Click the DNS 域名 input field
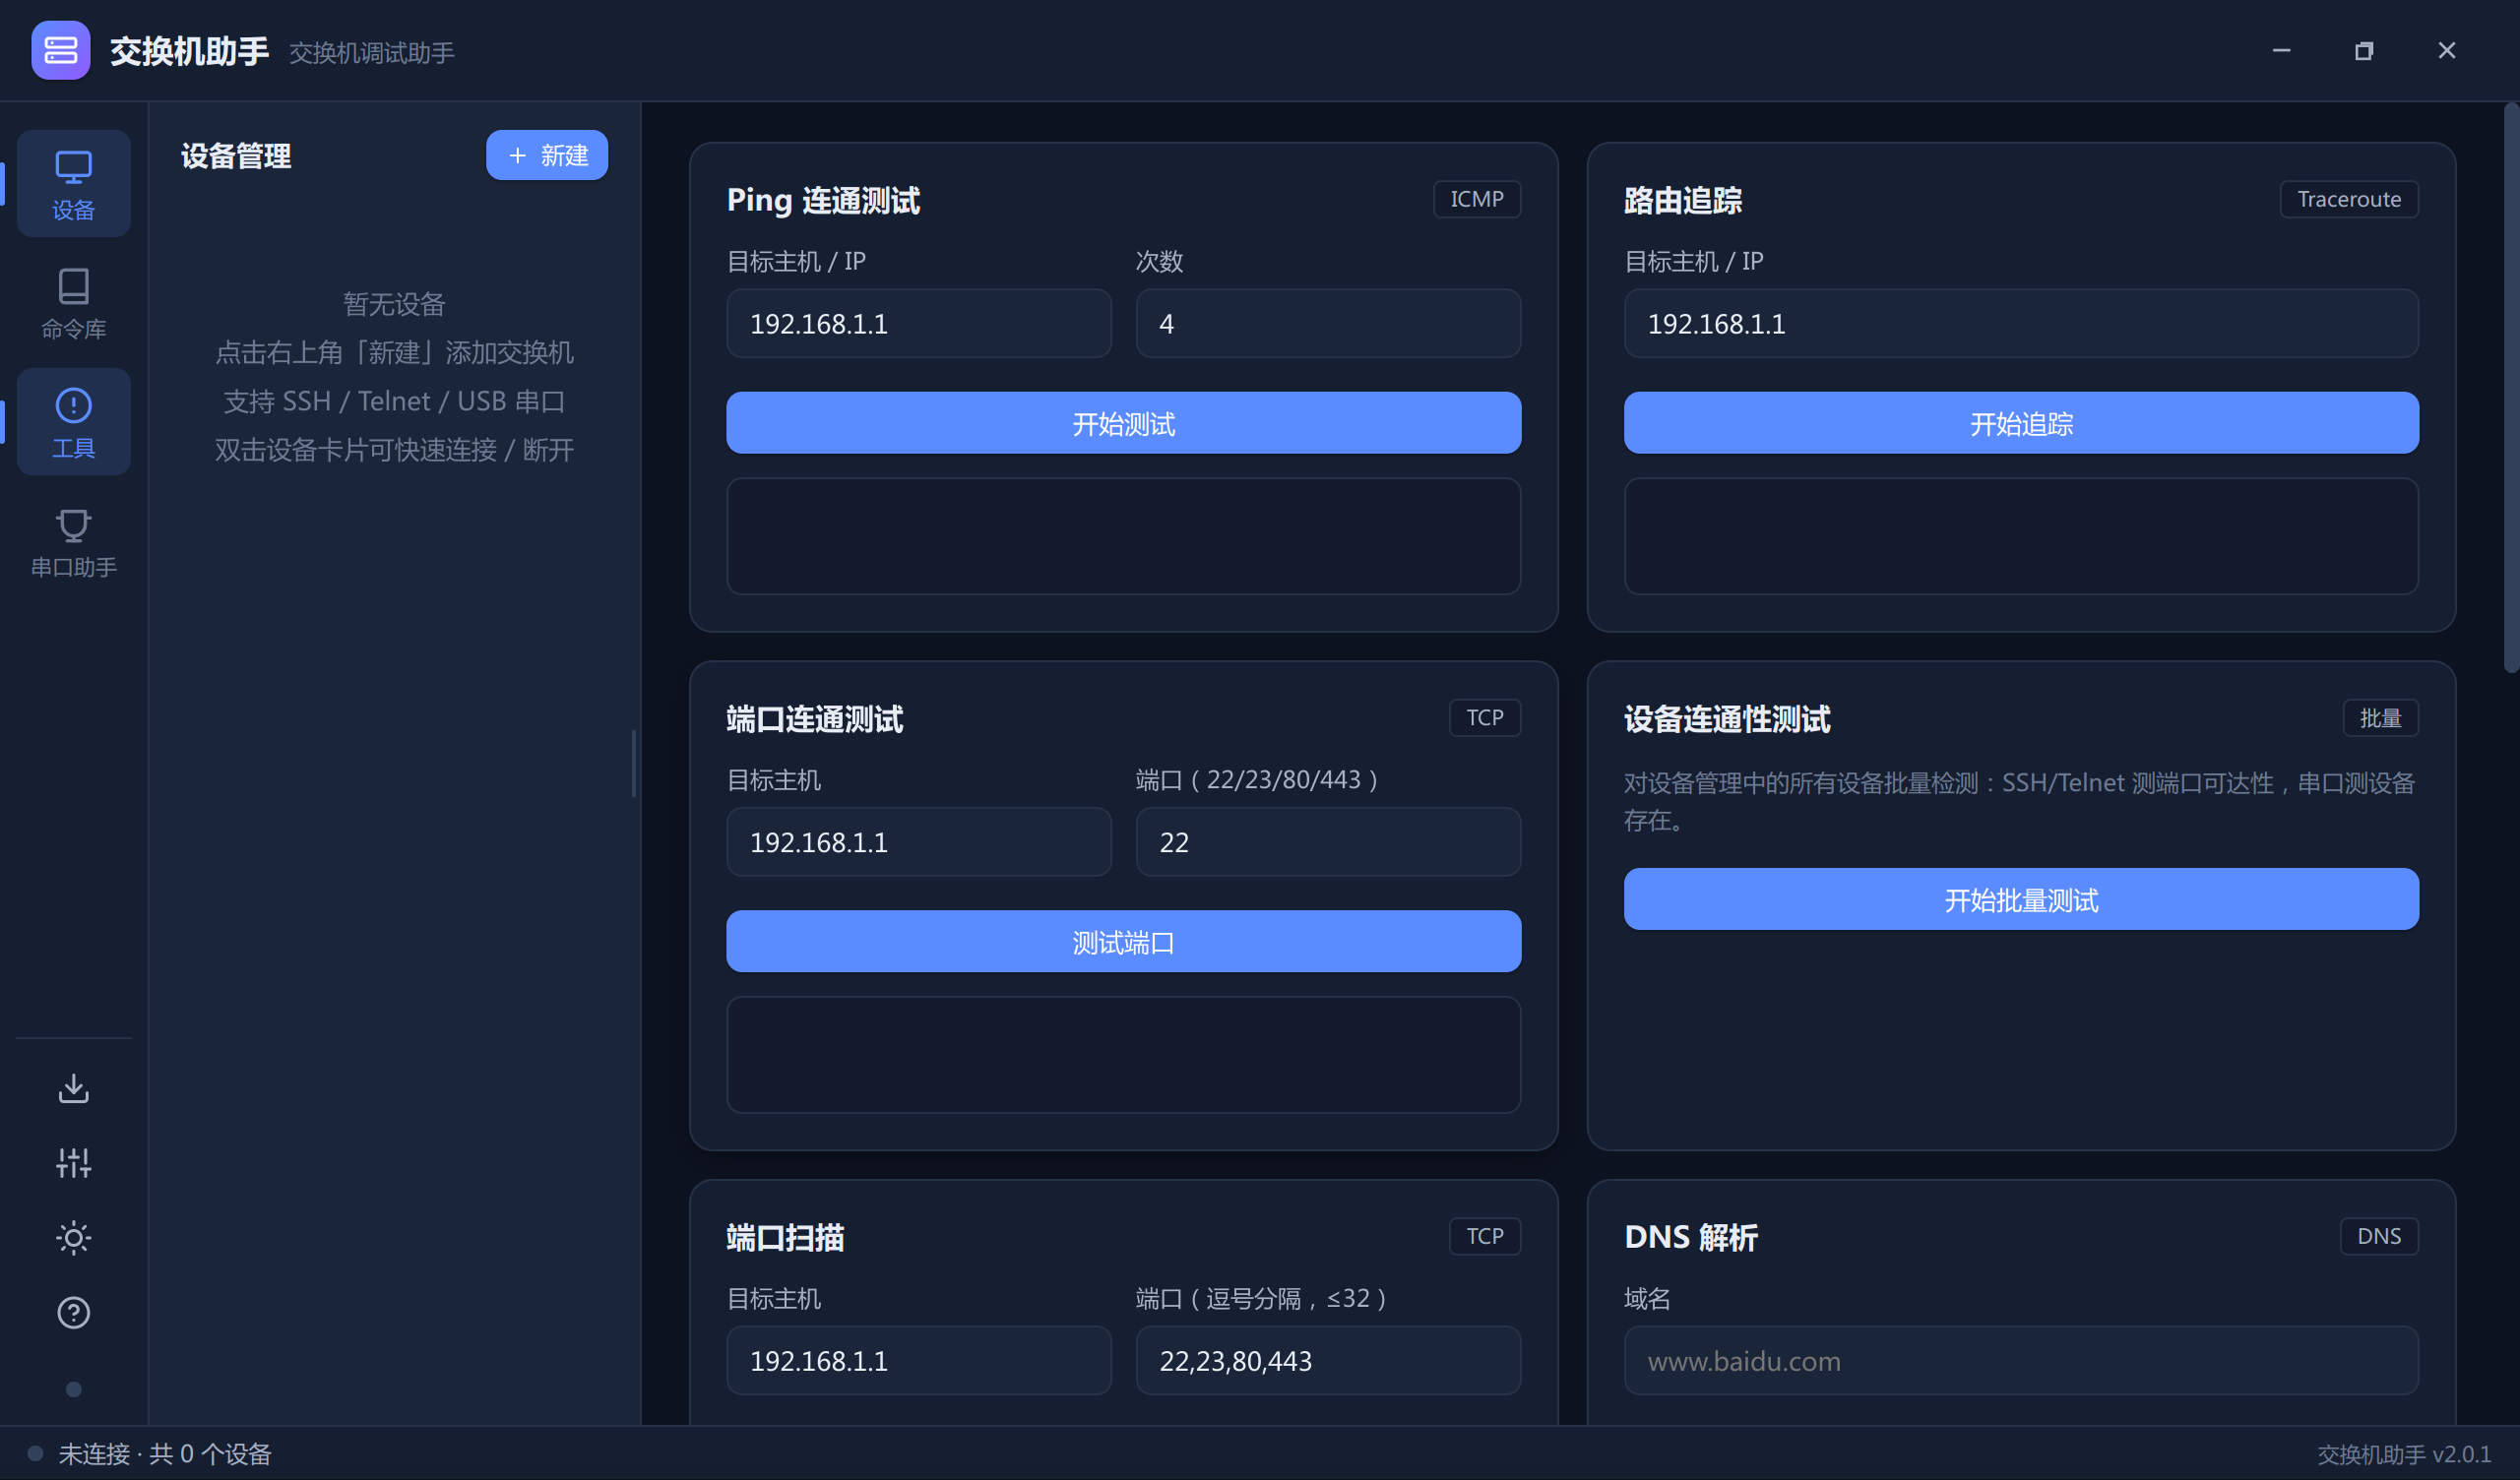 (x=2021, y=1361)
